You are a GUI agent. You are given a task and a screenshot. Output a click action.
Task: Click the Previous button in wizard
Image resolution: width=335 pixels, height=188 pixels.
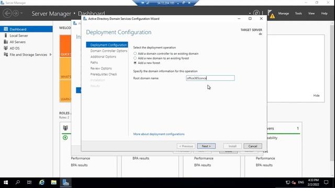pos(186,146)
